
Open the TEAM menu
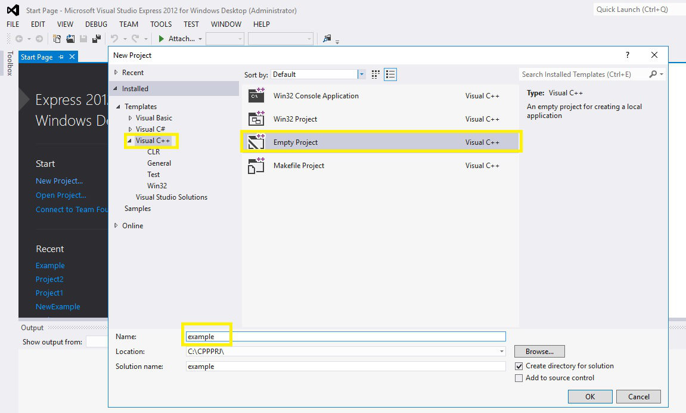tap(129, 24)
